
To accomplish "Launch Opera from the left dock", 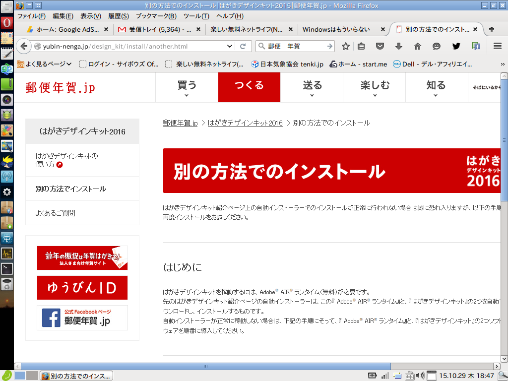I will click(7, 23).
